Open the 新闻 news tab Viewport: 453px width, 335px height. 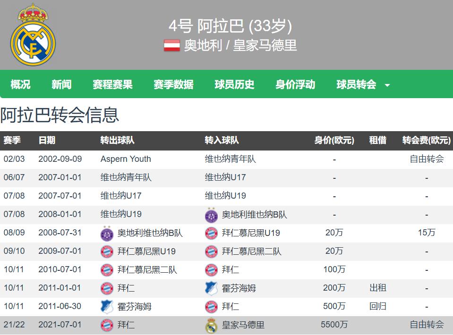coord(61,84)
